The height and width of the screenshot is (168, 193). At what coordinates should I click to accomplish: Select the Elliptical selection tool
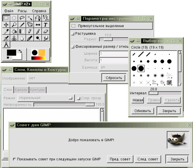pyautogui.click(x=14, y=18)
